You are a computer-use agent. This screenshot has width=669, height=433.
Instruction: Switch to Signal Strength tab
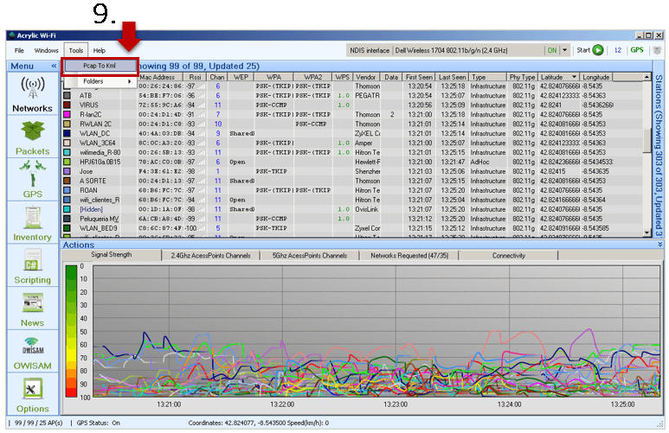[x=112, y=255]
